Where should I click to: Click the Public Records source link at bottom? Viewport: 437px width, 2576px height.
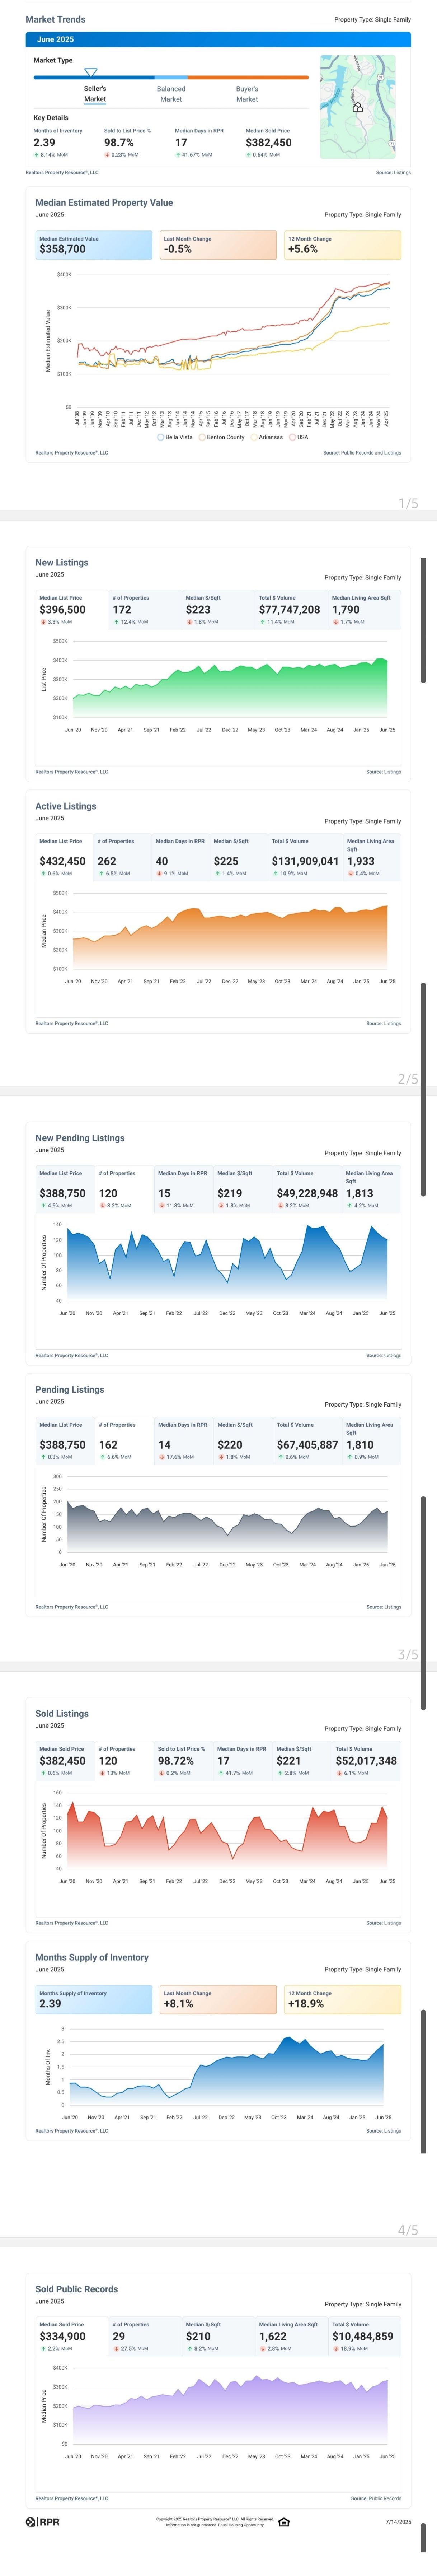click(385, 2498)
